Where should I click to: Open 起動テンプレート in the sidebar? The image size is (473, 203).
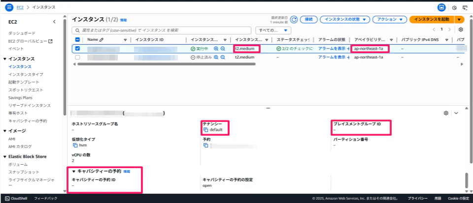pyautogui.click(x=24, y=82)
